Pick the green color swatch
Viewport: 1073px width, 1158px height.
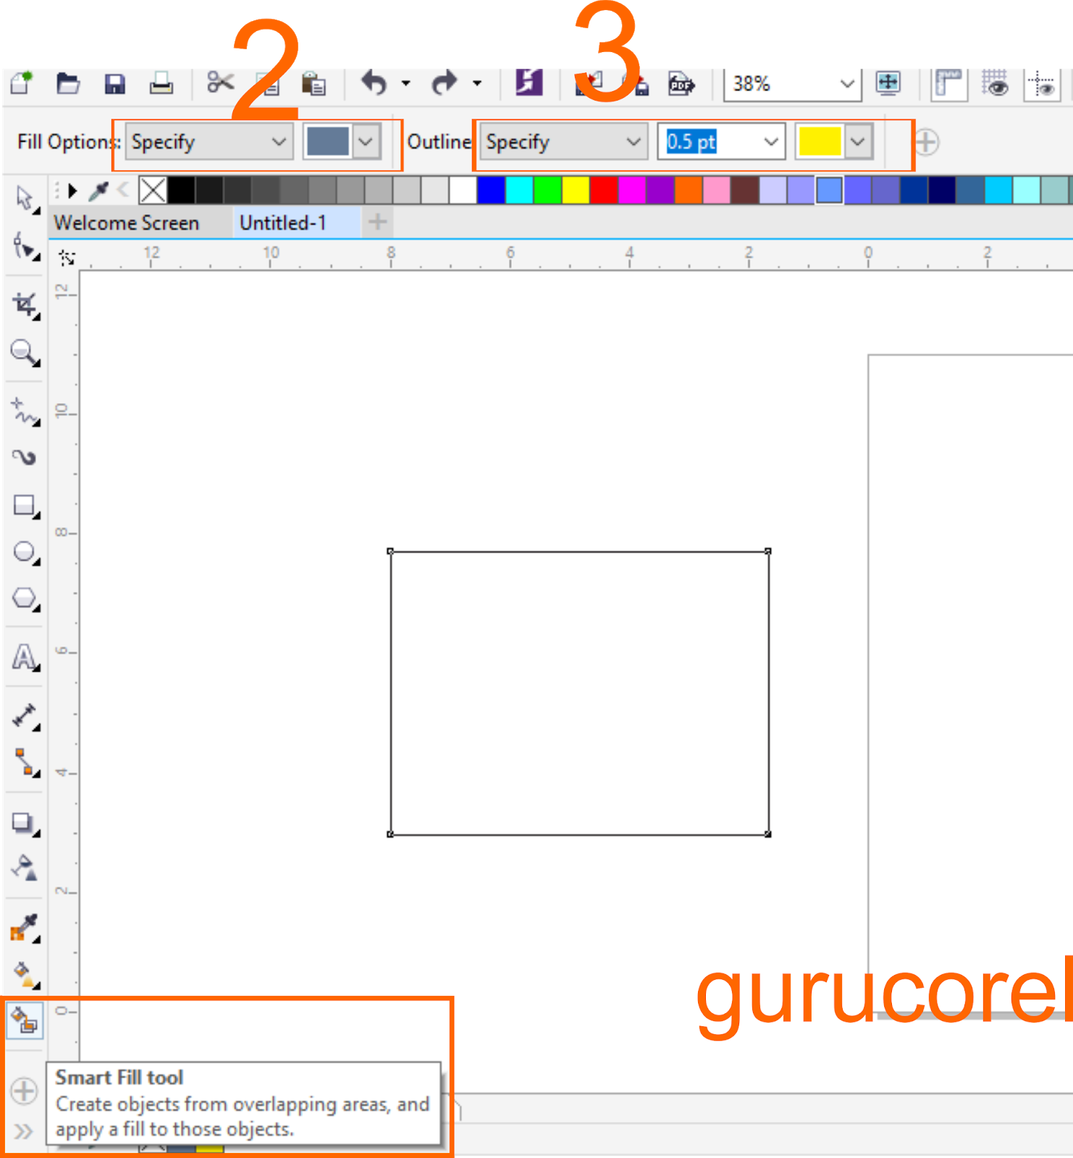coord(547,191)
